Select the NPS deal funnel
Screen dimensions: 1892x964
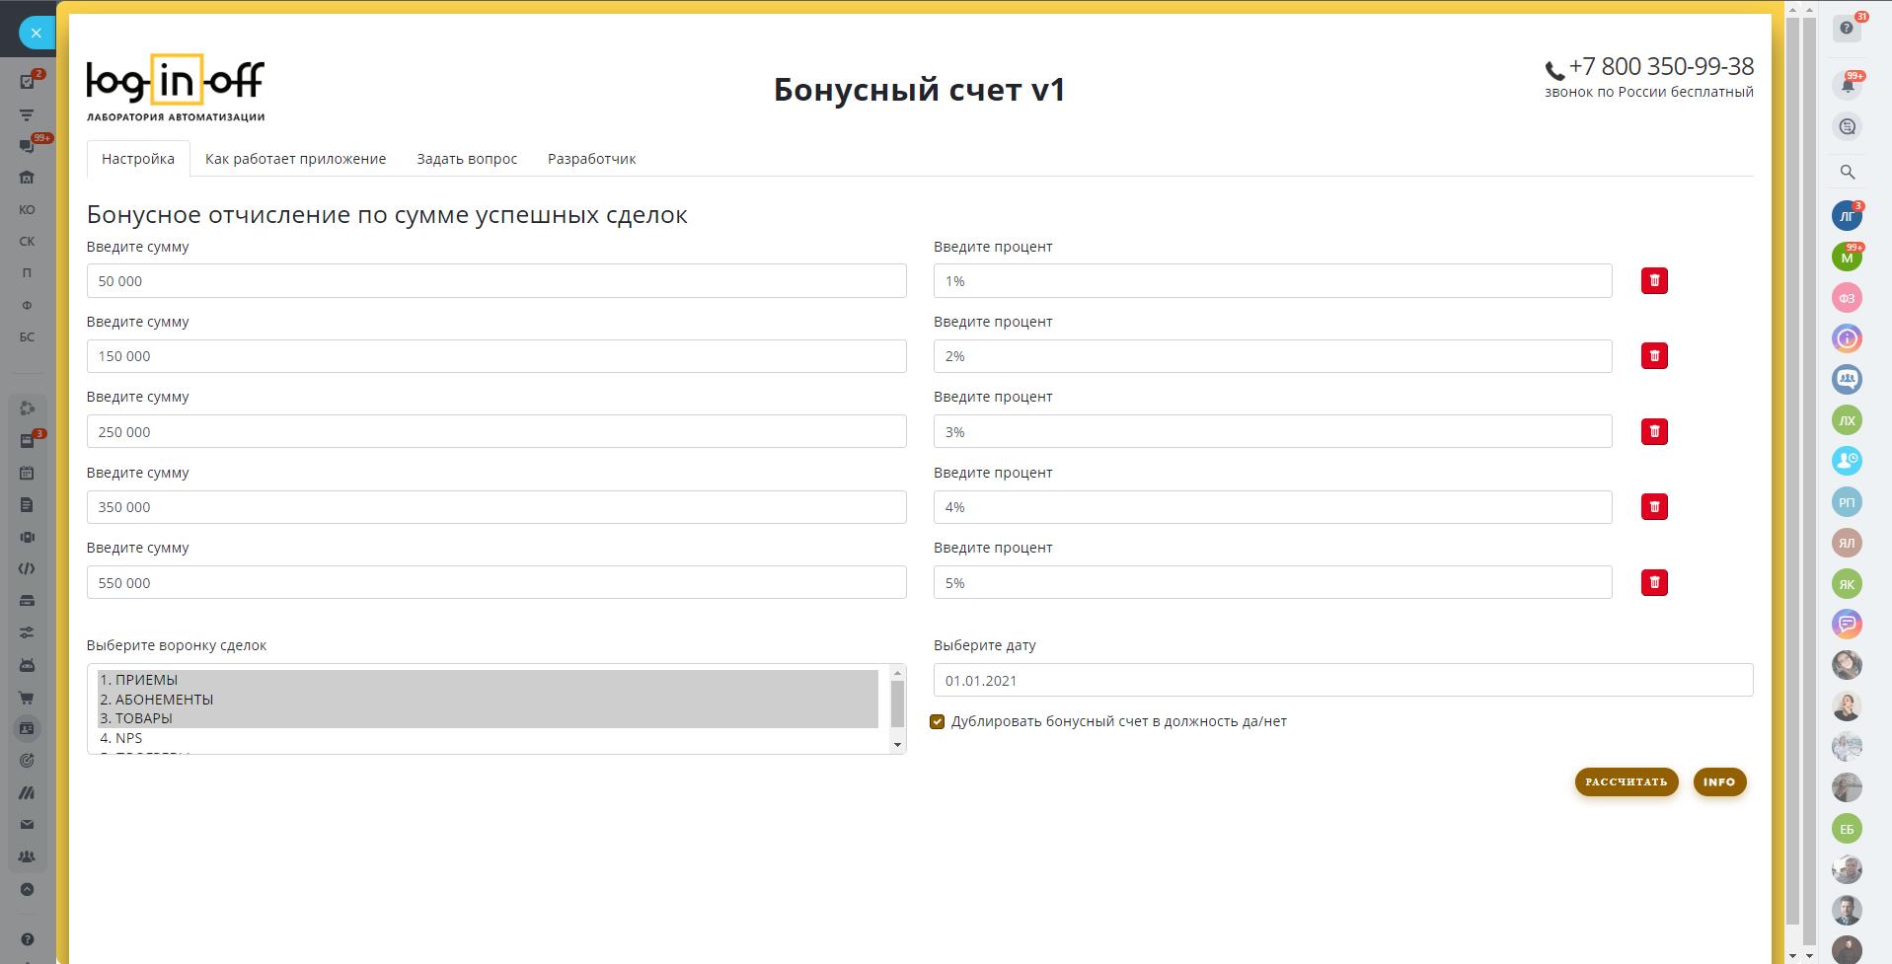(128, 738)
